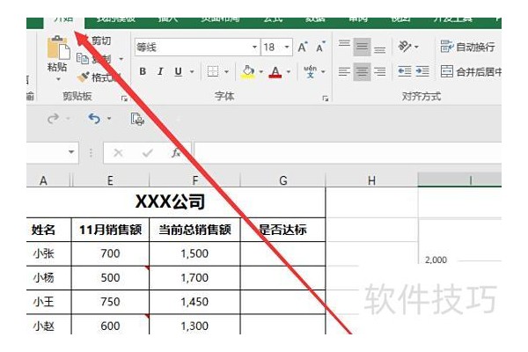Select the cell with value 1,700
The height and width of the screenshot is (352, 528).
tap(194, 278)
